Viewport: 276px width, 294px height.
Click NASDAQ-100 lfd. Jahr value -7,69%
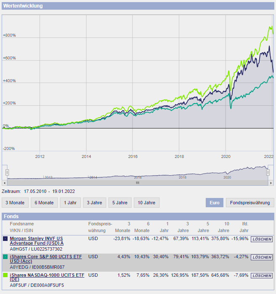point(241,275)
